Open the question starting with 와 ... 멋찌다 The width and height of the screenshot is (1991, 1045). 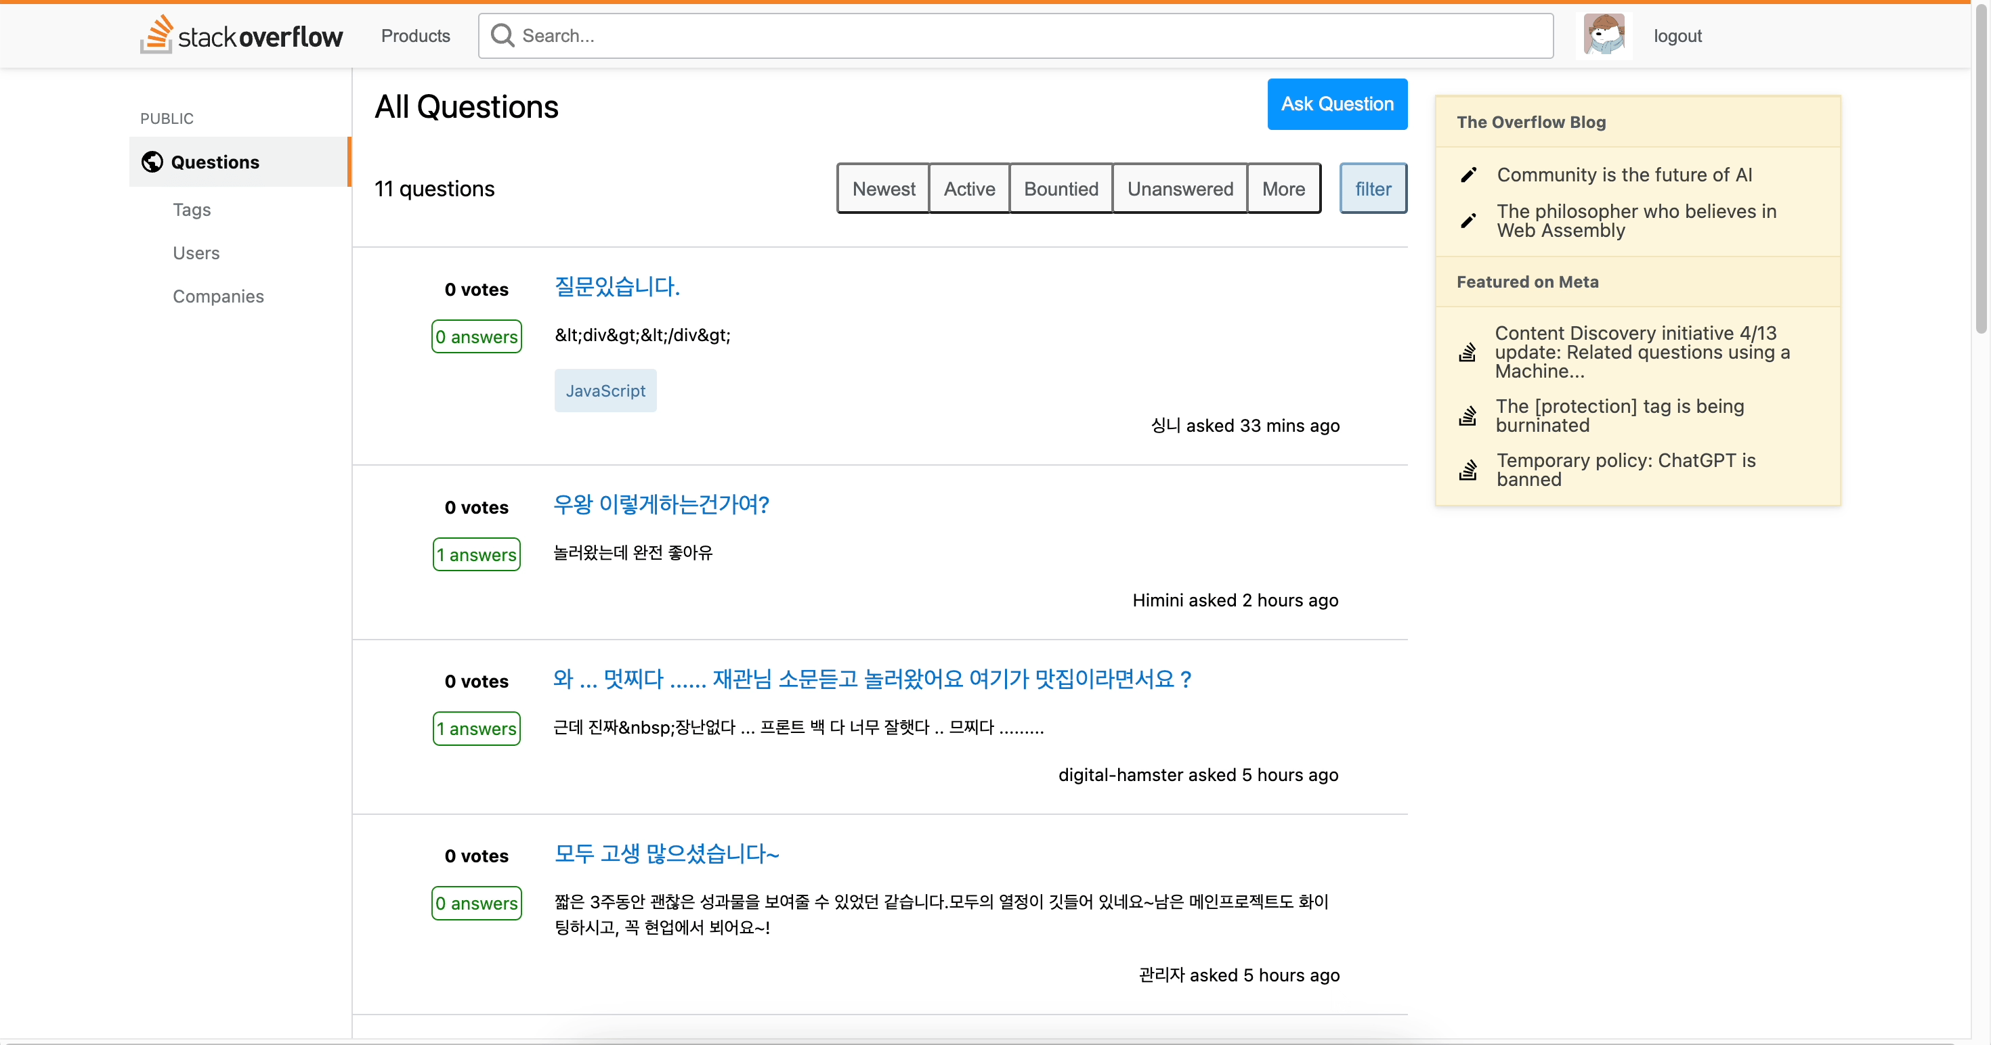coord(873,679)
